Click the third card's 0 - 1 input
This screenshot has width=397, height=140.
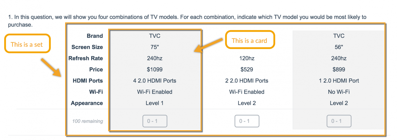[339, 121]
